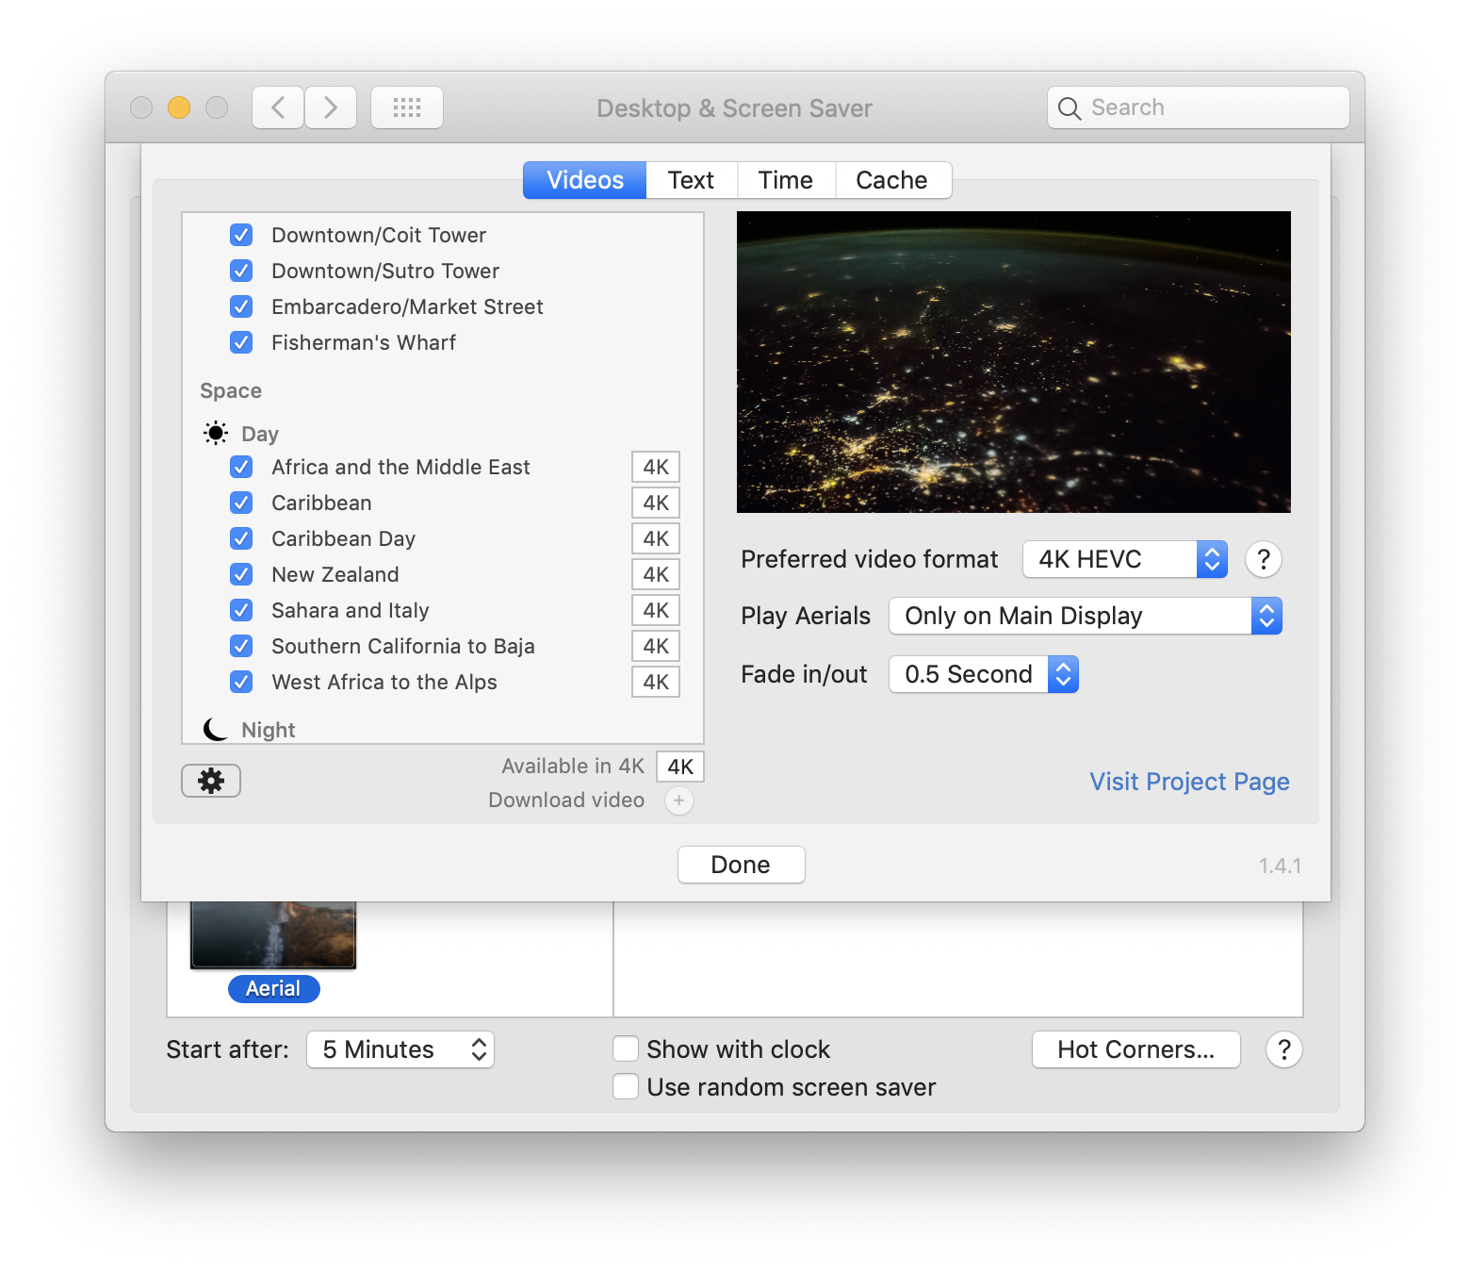Click the Night group label
1470x1271 pixels.
(269, 730)
